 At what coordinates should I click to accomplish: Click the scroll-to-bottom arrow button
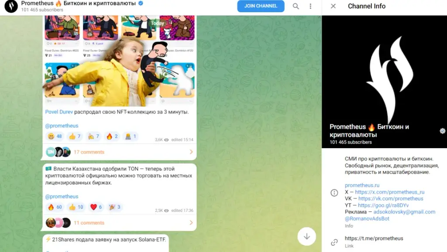coord(307,236)
